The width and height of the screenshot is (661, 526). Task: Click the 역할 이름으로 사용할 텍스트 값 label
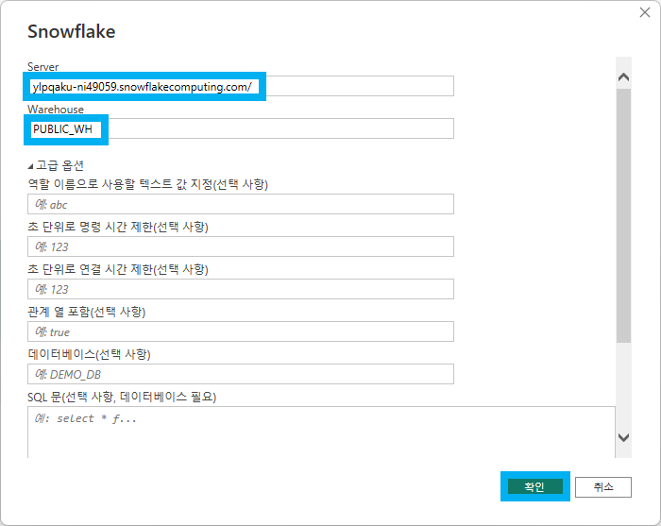[148, 184]
